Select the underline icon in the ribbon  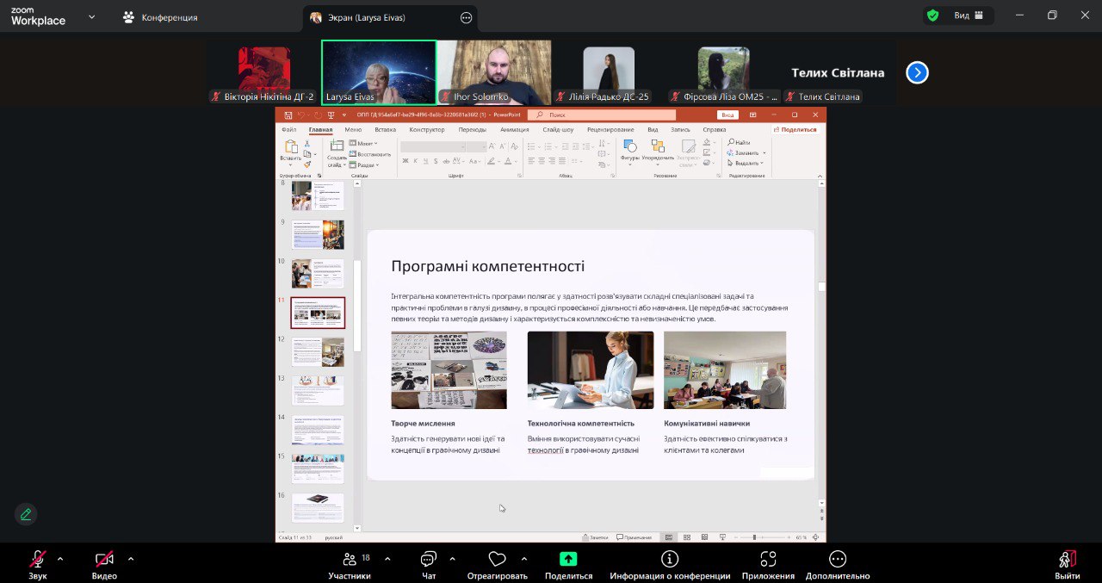point(425,160)
